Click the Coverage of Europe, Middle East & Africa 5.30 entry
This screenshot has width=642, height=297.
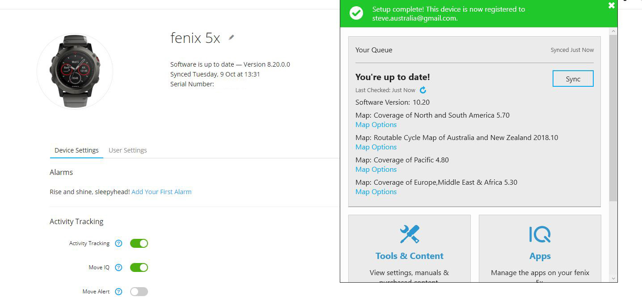point(436,182)
